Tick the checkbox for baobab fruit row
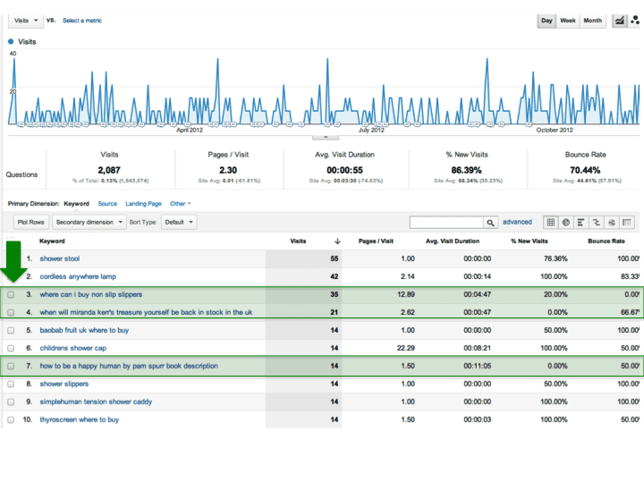644x483 pixels. tap(11, 330)
